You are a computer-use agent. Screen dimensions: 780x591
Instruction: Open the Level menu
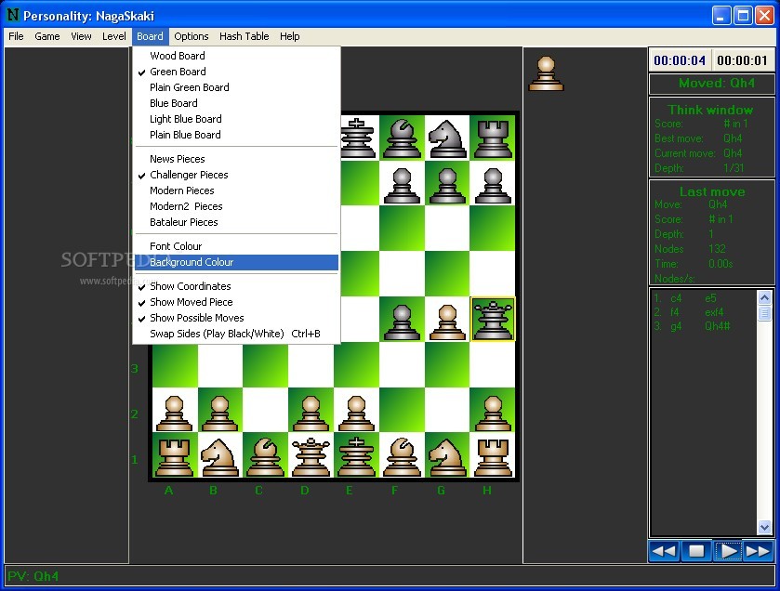(x=114, y=36)
